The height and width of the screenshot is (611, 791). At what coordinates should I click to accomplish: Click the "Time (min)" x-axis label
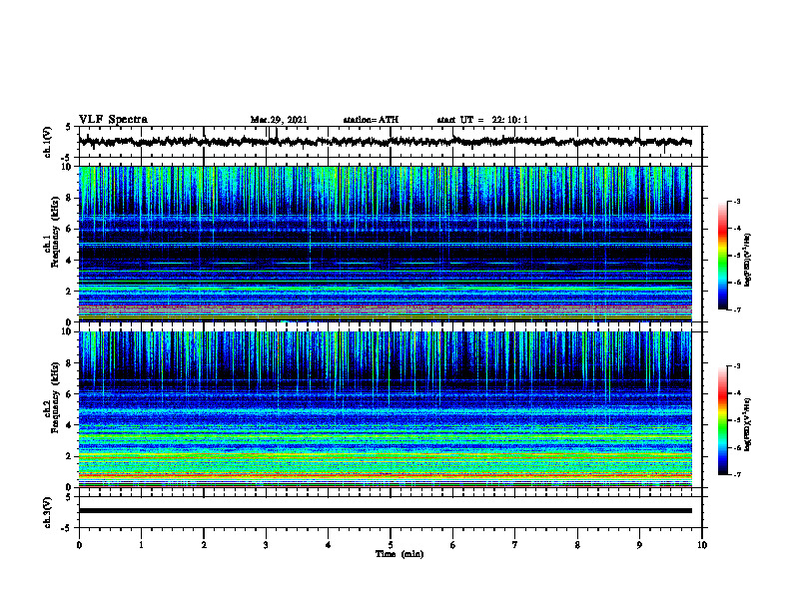(x=399, y=554)
